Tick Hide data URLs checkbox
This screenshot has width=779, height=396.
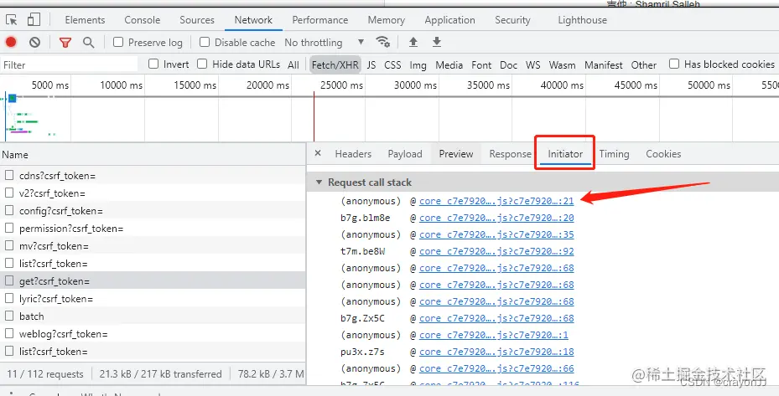[x=202, y=64]
